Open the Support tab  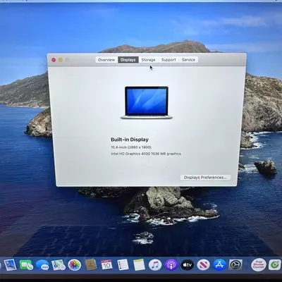[x=168, y=60]
